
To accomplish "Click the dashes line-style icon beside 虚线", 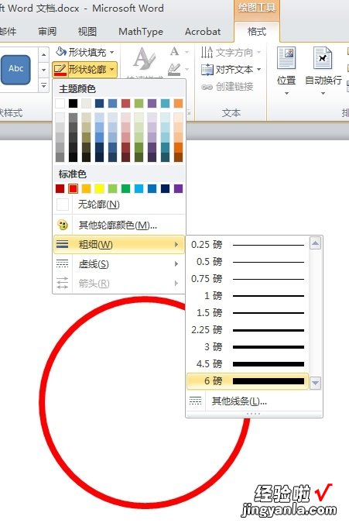I will [x=62, y=264].
